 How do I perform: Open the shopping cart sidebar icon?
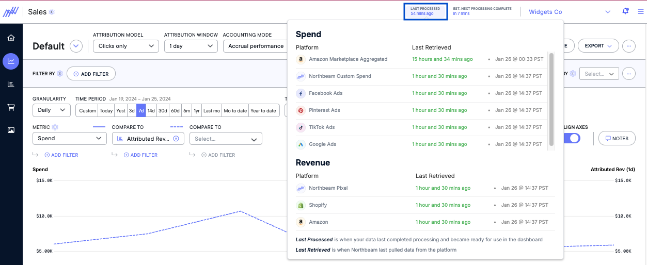(11, 107)
